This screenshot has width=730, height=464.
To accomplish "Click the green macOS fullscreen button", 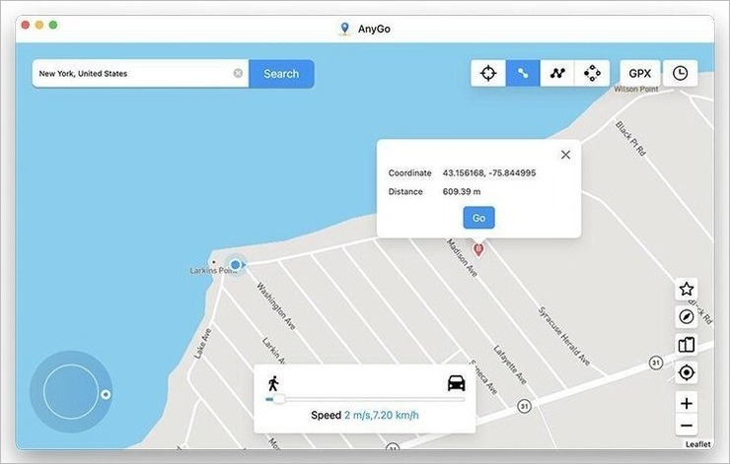I will pos(53,25).
